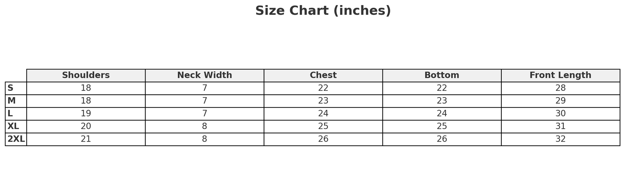Select the Neck Width cell for XL
625x191 pixels.
(205, 126)
